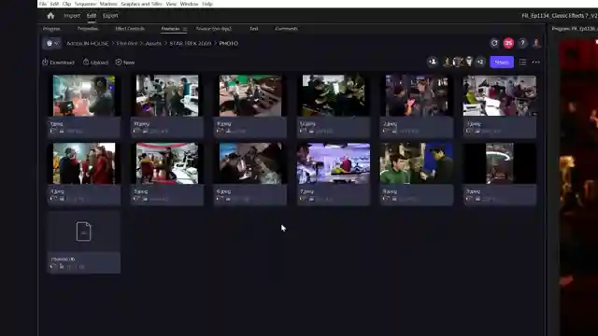Screen dimensions: 598x336
Task: Open the Comments panel tab
Action: pyautogui.click(x=286, y=29)
